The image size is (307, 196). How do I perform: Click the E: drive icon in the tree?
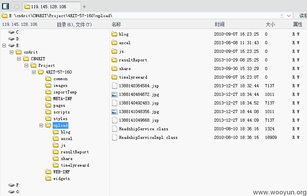pos(11,45)
